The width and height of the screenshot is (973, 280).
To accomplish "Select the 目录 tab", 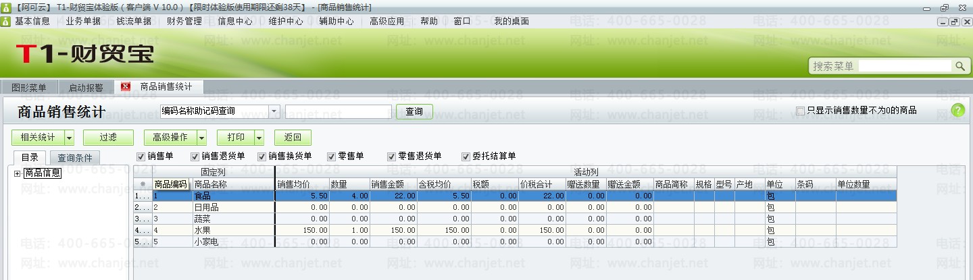I will click(x=30, y=157).
